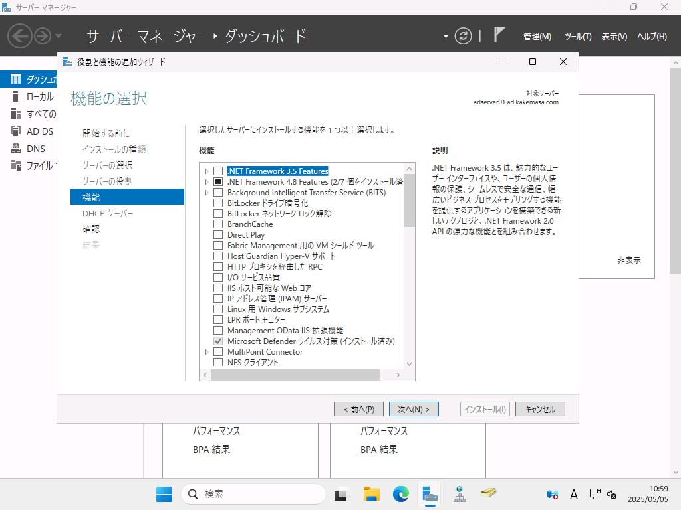
Task: Select the ダッシュボード sidebar icon
Action: coord(16,79)
